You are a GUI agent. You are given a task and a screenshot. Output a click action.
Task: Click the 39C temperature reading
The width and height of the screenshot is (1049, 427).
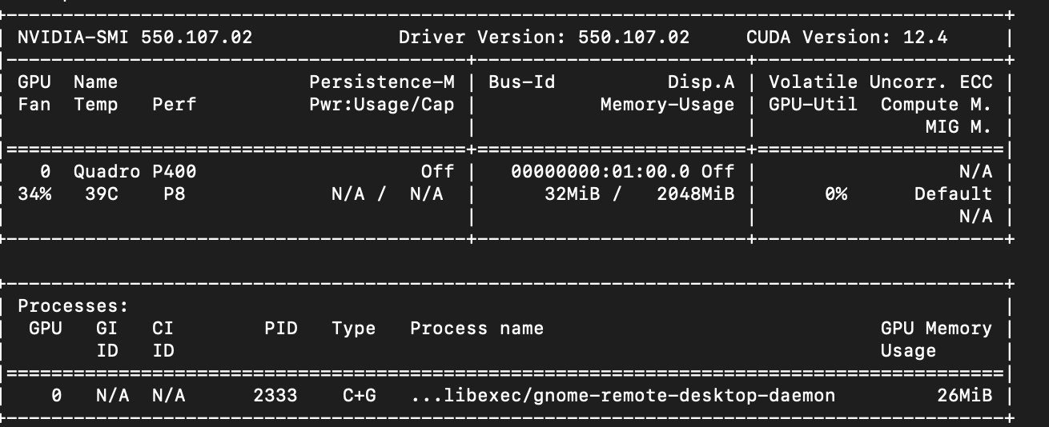pos(101,194)
